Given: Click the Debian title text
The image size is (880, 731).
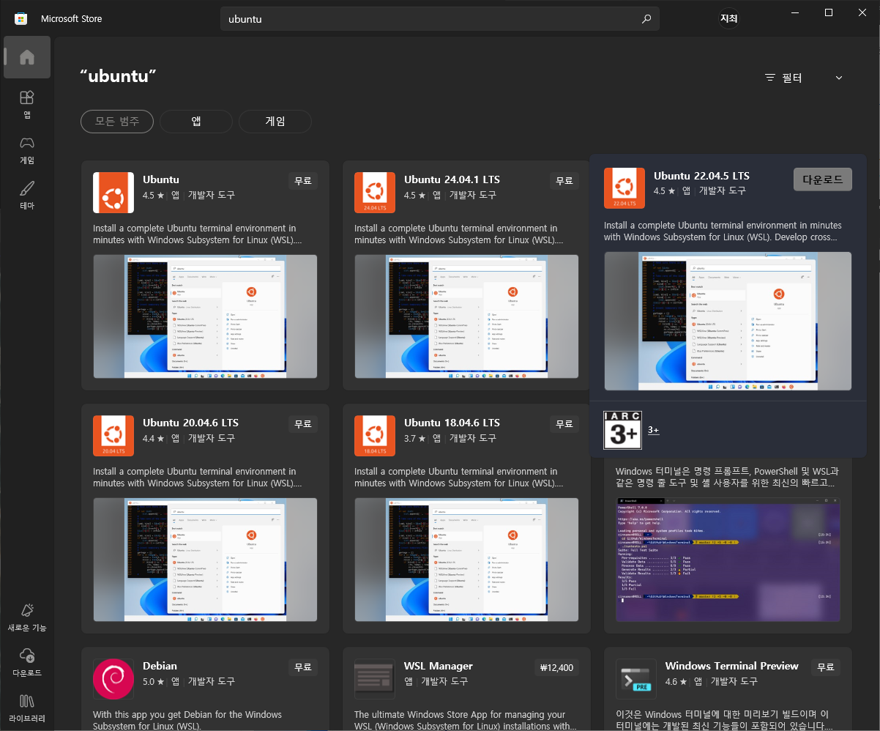Looking at the screenshot, I should click(160, 666).
